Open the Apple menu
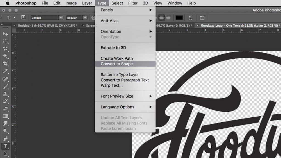This screenshot has width=281, height=158. (7, 3)
